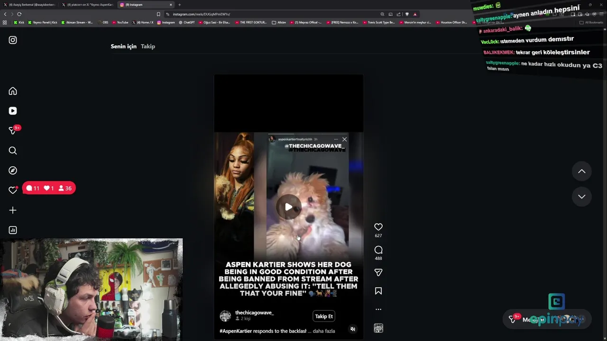Switch to the Asayiş Berkemal X tab

[29, 5]
